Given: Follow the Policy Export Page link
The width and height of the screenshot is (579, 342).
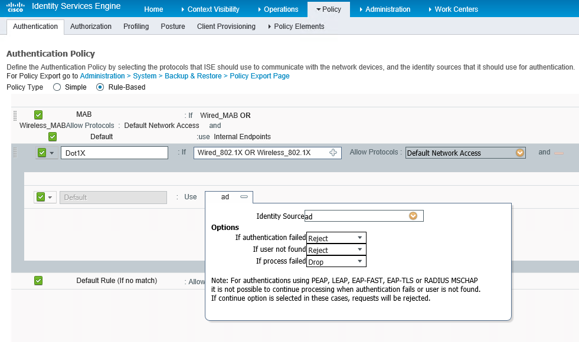Looking at the screenshot, I should tap(260, 76).
